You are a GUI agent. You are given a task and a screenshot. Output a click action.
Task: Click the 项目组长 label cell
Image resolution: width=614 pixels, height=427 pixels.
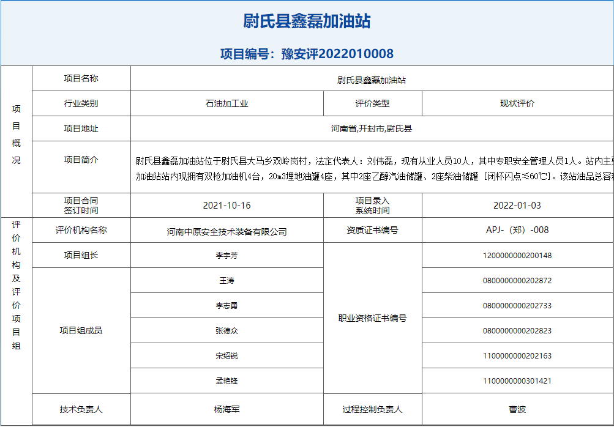coord(81,255)
